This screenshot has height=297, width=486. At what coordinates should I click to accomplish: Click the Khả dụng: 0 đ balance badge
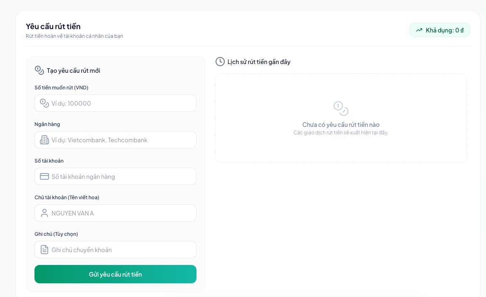(440, 30)
